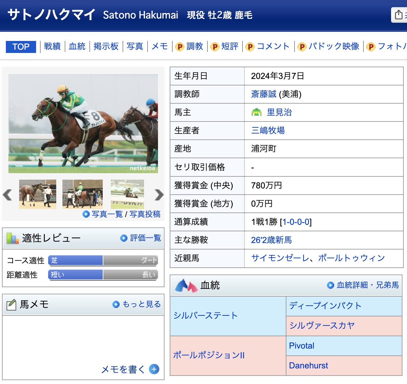
Task: Open Pivotal pedigree link
Action: coord(302,346)
